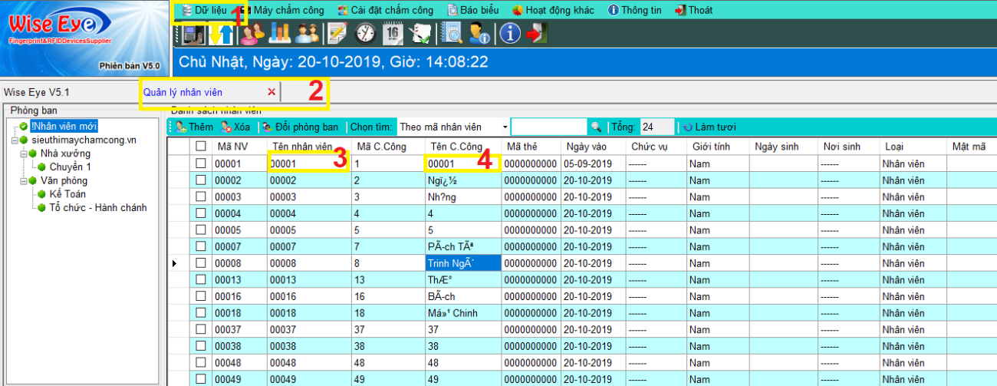Check the box for employee 00038
The image size is (997, 386).
point(201,347)
